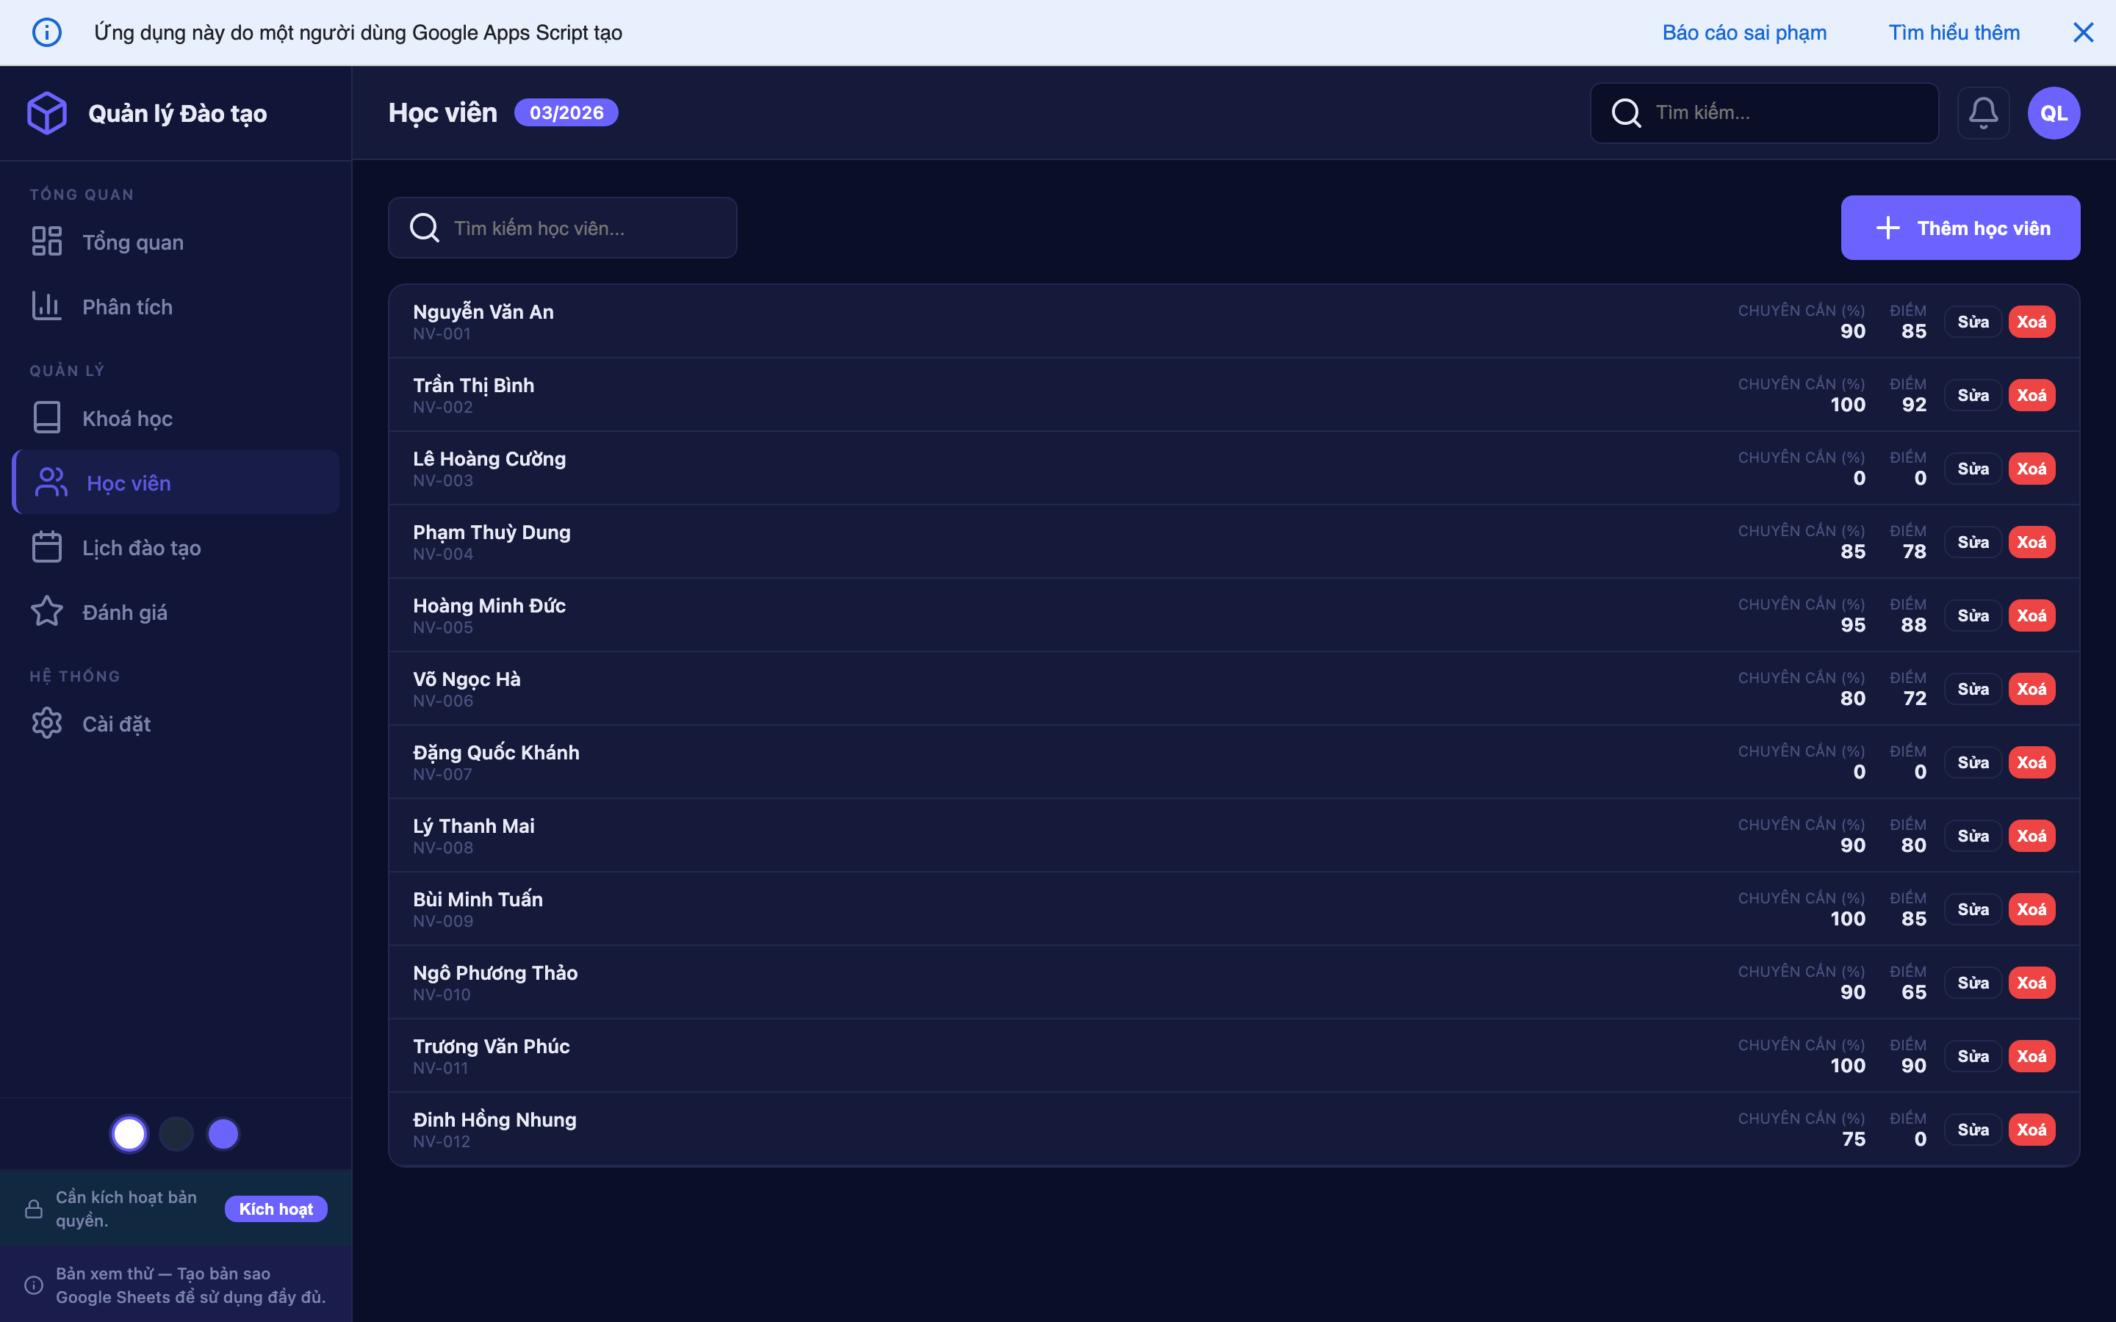Select the white theme color dot
2116x1322 pixels.
tap(129, 1134)
